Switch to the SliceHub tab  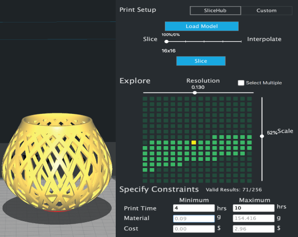216,10
